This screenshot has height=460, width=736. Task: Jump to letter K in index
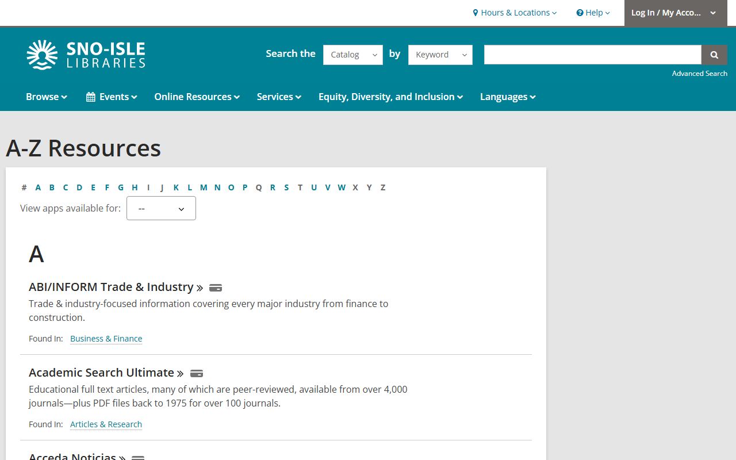click(176, 187)
